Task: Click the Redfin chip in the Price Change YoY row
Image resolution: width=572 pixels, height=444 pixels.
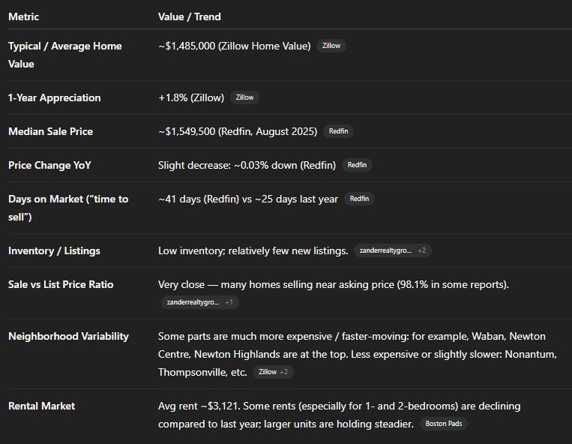Action: click(357, 165)
